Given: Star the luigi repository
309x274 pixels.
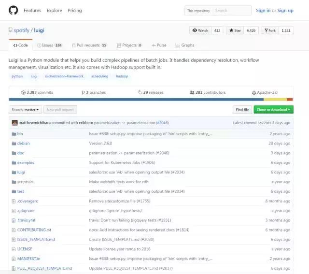Looking at the screenshot, I should click(235, 30).
